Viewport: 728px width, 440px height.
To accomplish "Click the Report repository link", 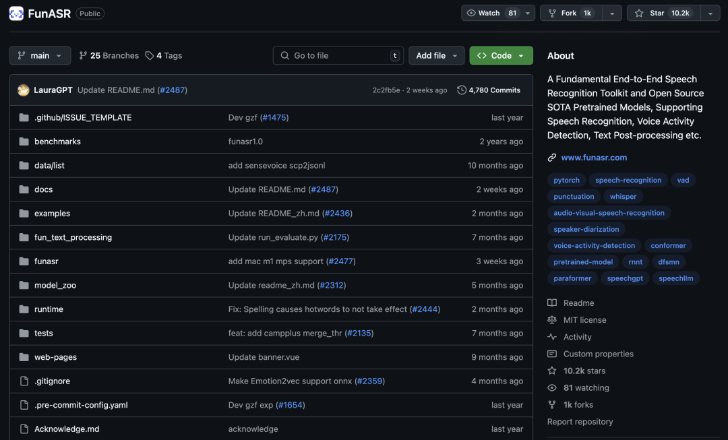I will 580,422.
